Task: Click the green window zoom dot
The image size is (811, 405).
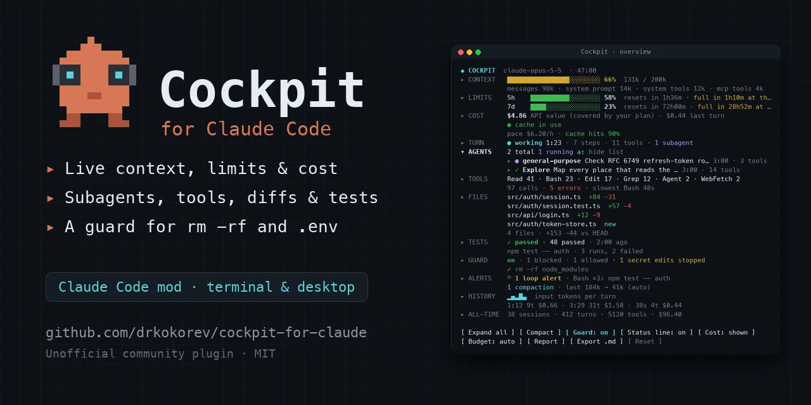Action: pyautogui.click(x=478, y=52)
